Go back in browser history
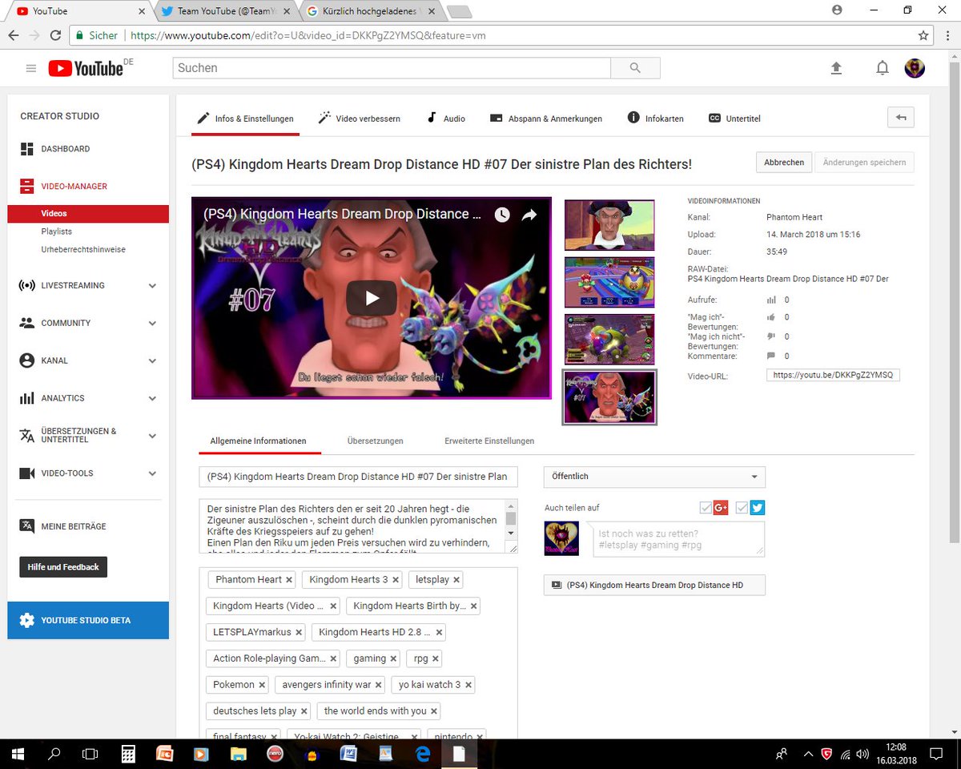The height and width of the screenshot is (769, 961). (14, 35)
